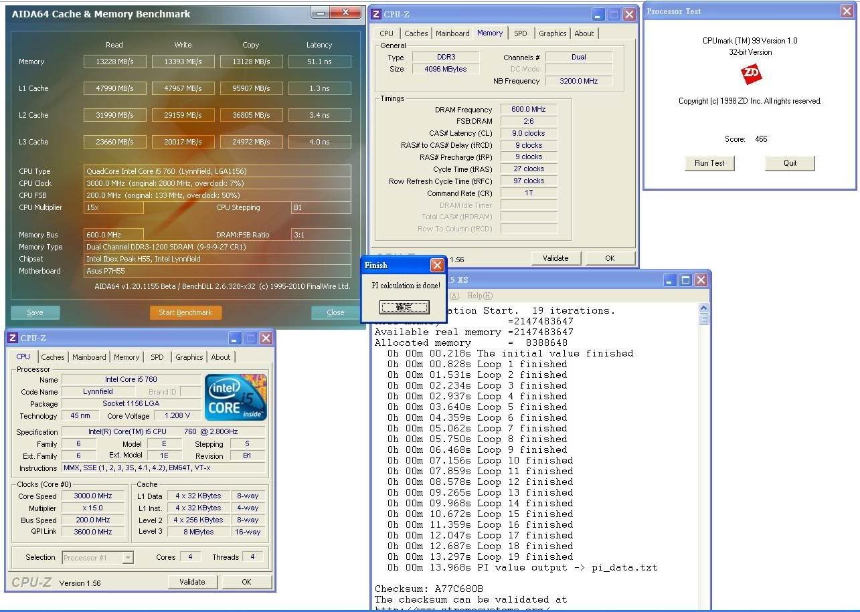Screen dimensions: 860x612
Task: Click the Close button in AIDA64
Action: pos(335,312)
